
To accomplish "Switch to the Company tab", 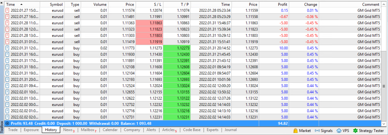I will [132, 130].
